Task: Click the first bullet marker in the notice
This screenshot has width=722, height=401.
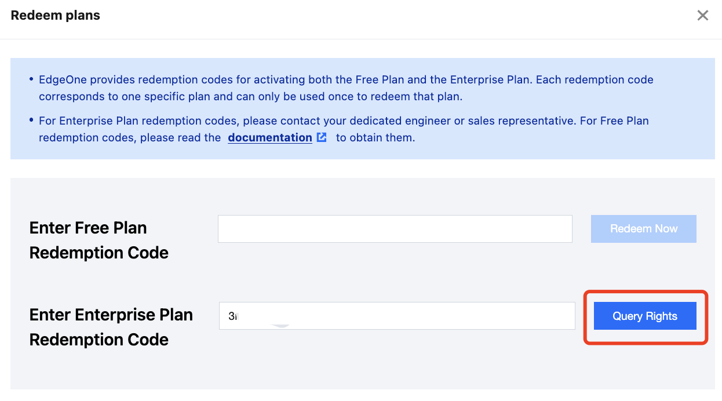Action: (31, 78)
